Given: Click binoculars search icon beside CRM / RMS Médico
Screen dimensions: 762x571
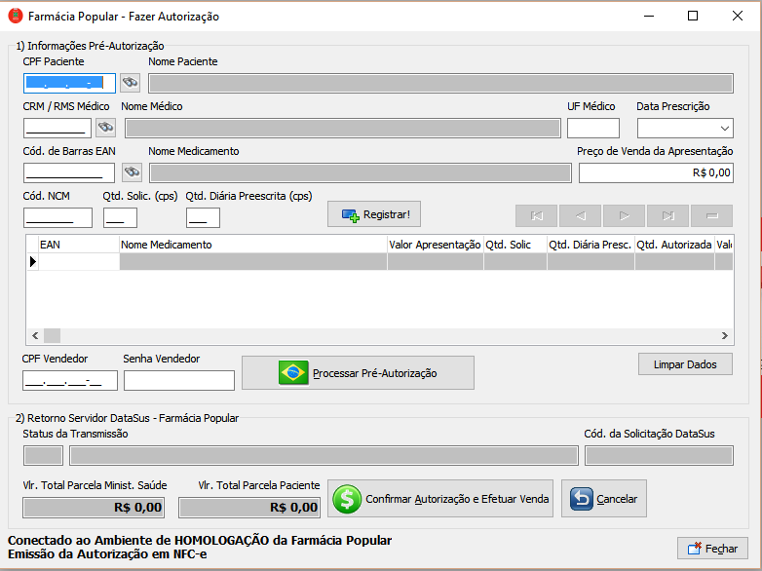Looking at the screenshot, I should tap(105, 128).
